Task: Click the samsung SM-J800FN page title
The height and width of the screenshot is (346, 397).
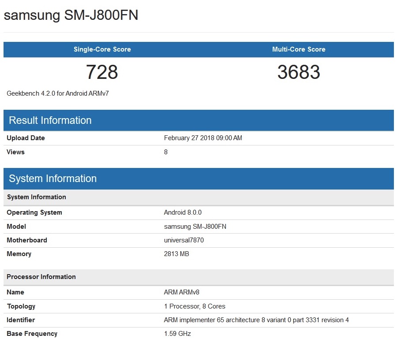Action: coord(71,15)
